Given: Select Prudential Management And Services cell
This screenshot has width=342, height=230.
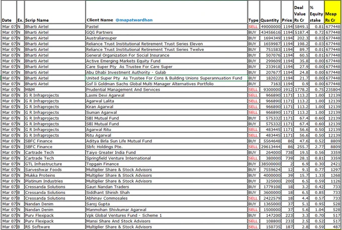Looking at the screenshot, I should [166, 90].
